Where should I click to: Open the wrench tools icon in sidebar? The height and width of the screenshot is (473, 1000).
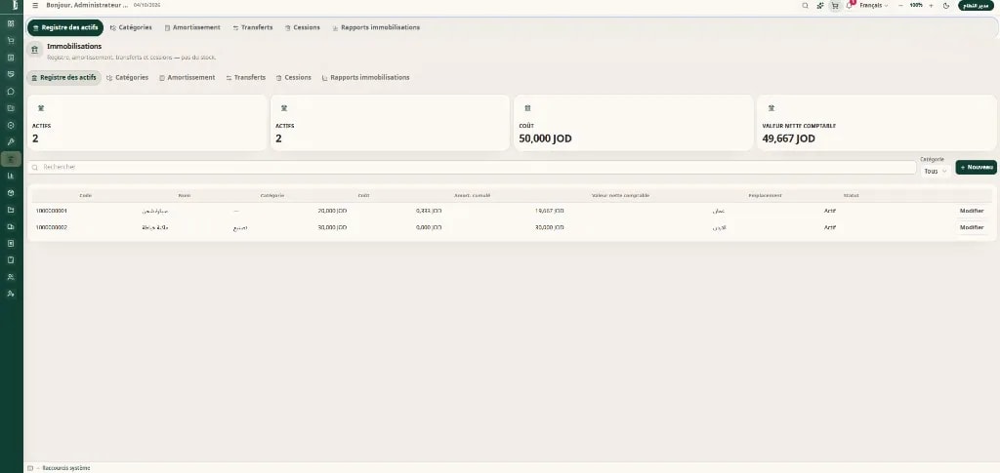coord(11,142)
